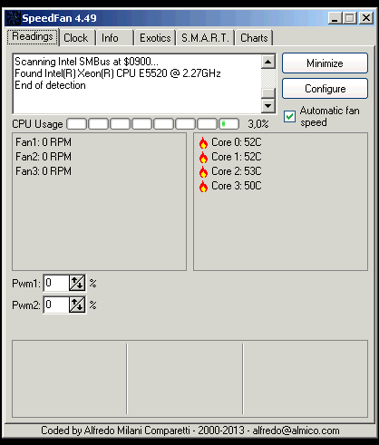Image resolution: width=379 pixels, height=445 pixels.
Task: Click the Core 1: 52C temperature text
Action: pyautogui.click(x=237, y=157)
